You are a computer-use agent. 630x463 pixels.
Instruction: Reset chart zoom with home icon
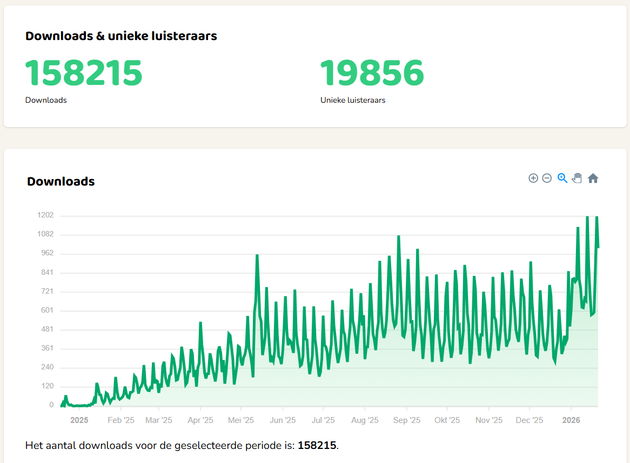593,178
